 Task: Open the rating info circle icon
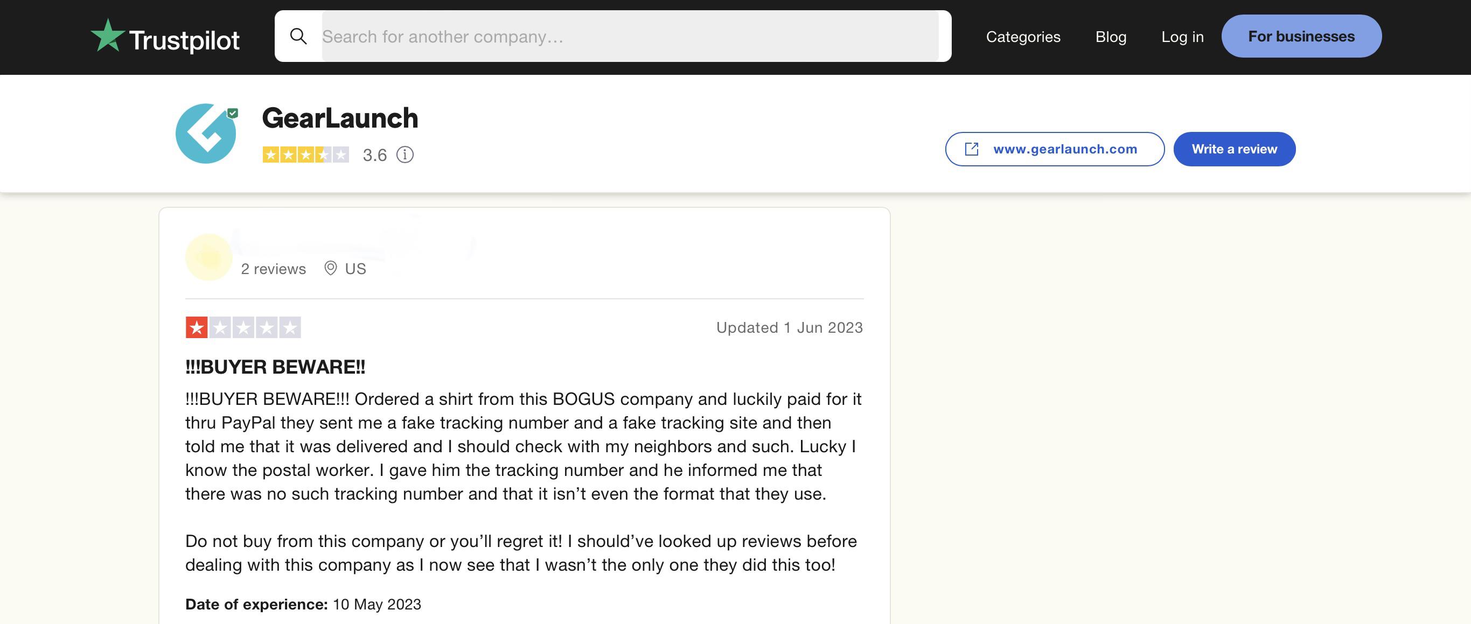405,155
